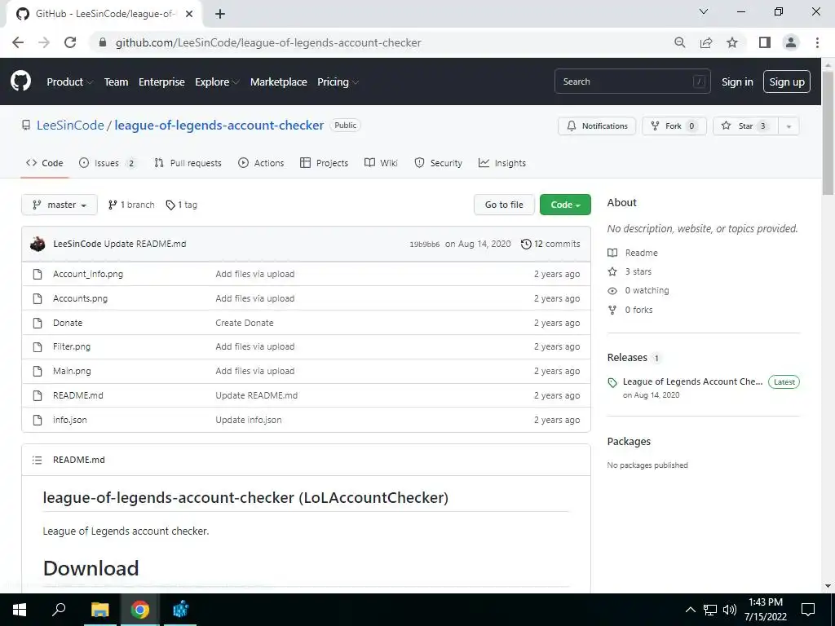Reload the page with the refresh icon
835x626 pixels.
click(70, 42)
